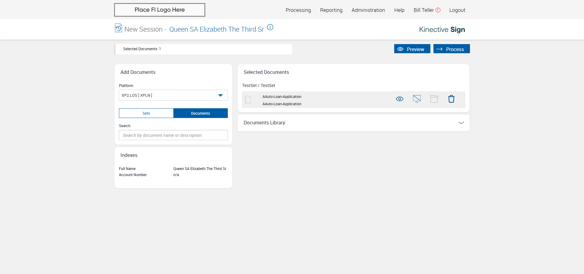
Task: Focus the document name search field
Action: pos(173,135)
